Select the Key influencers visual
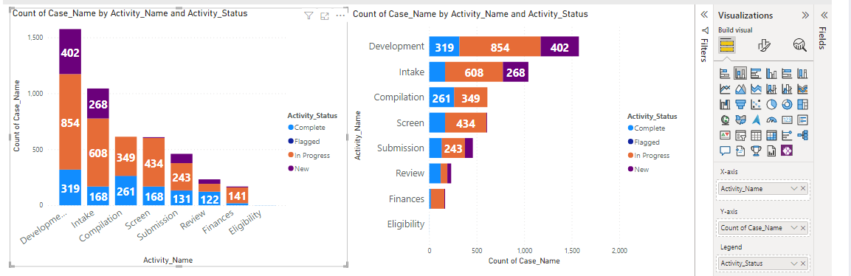This screenshot has height=276, width=851. tap(786, 135)
